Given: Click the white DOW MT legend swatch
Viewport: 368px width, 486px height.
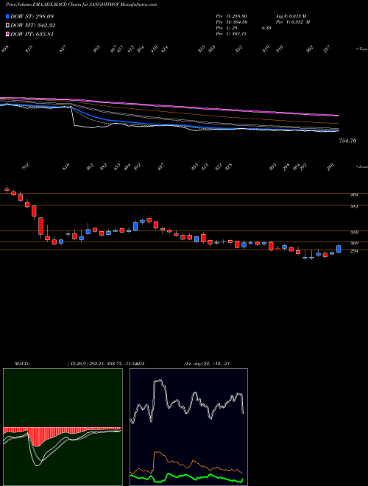Looking at the screenshot, I should [x=7, y=26].
